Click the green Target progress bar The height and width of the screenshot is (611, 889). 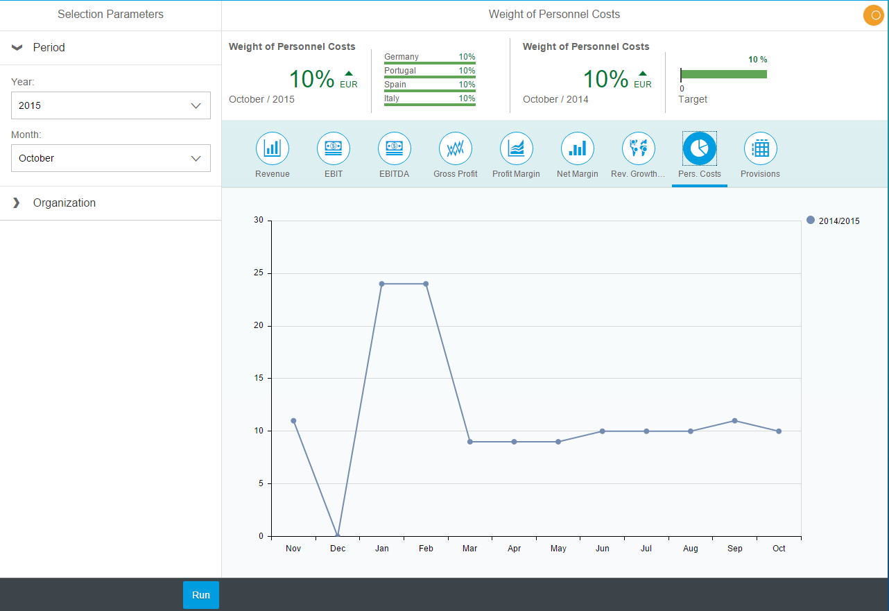point(724,74)
